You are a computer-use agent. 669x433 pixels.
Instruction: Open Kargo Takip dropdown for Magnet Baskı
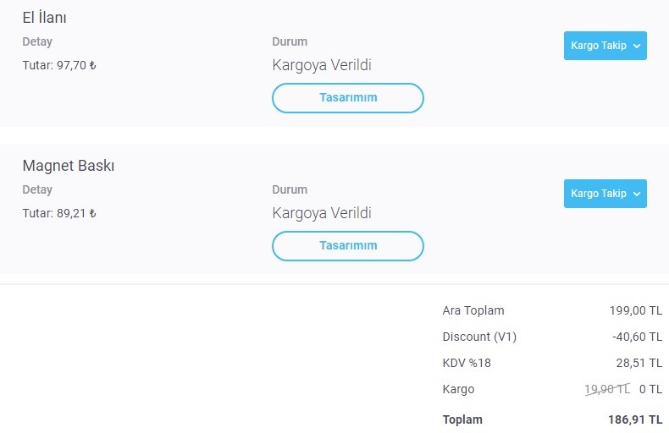click(x=605, y=194)
